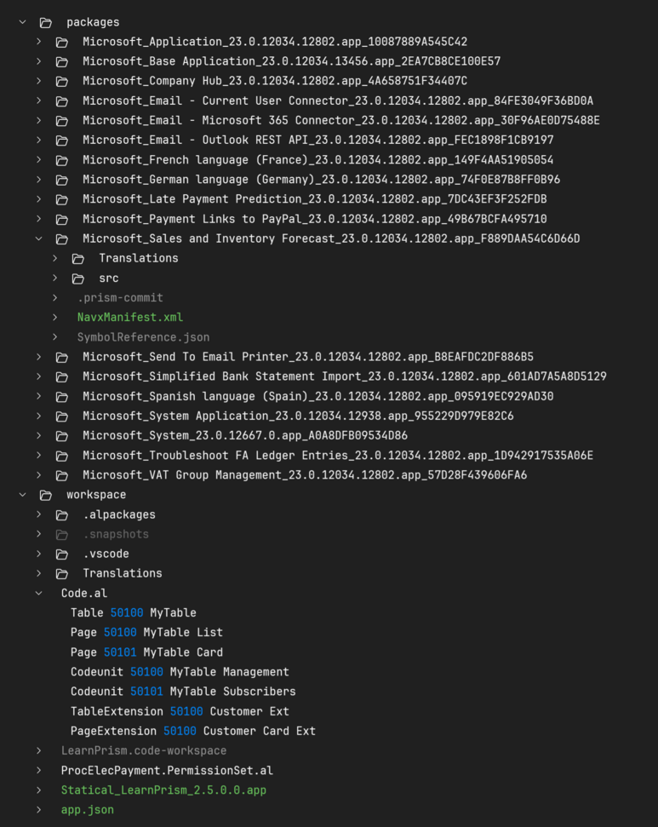
Task: Click folder icon of .vscode
Action: click(x=62, y=554)
